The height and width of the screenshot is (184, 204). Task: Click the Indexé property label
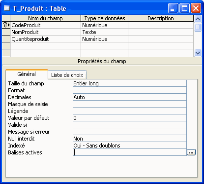16,146
